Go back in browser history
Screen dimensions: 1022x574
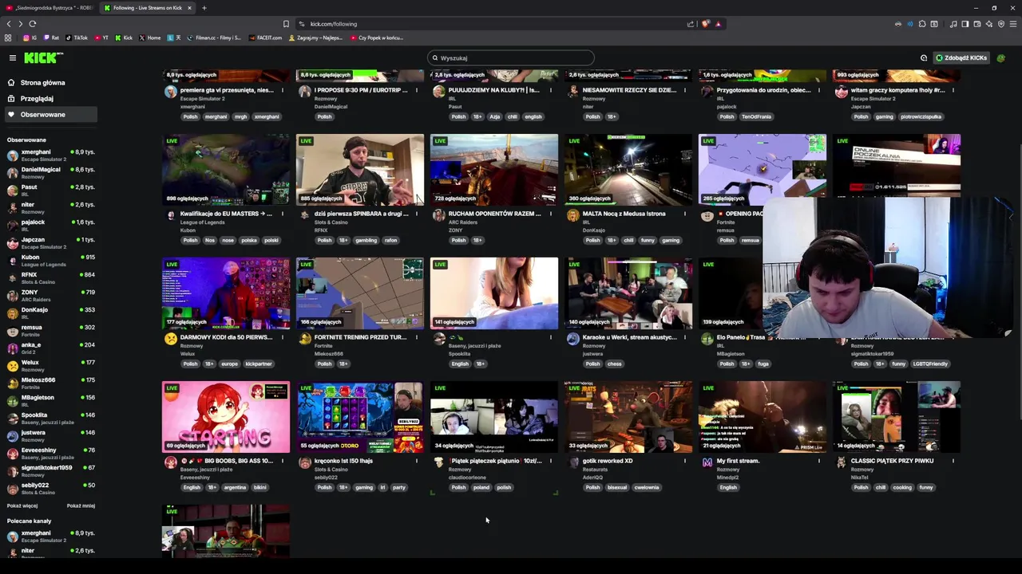coord(9,24)
